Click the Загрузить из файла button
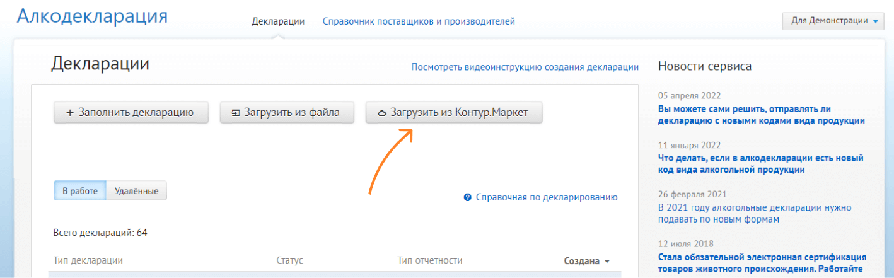Image resolution: width=894 pixels, height=278 pixels. pos(286,113)
